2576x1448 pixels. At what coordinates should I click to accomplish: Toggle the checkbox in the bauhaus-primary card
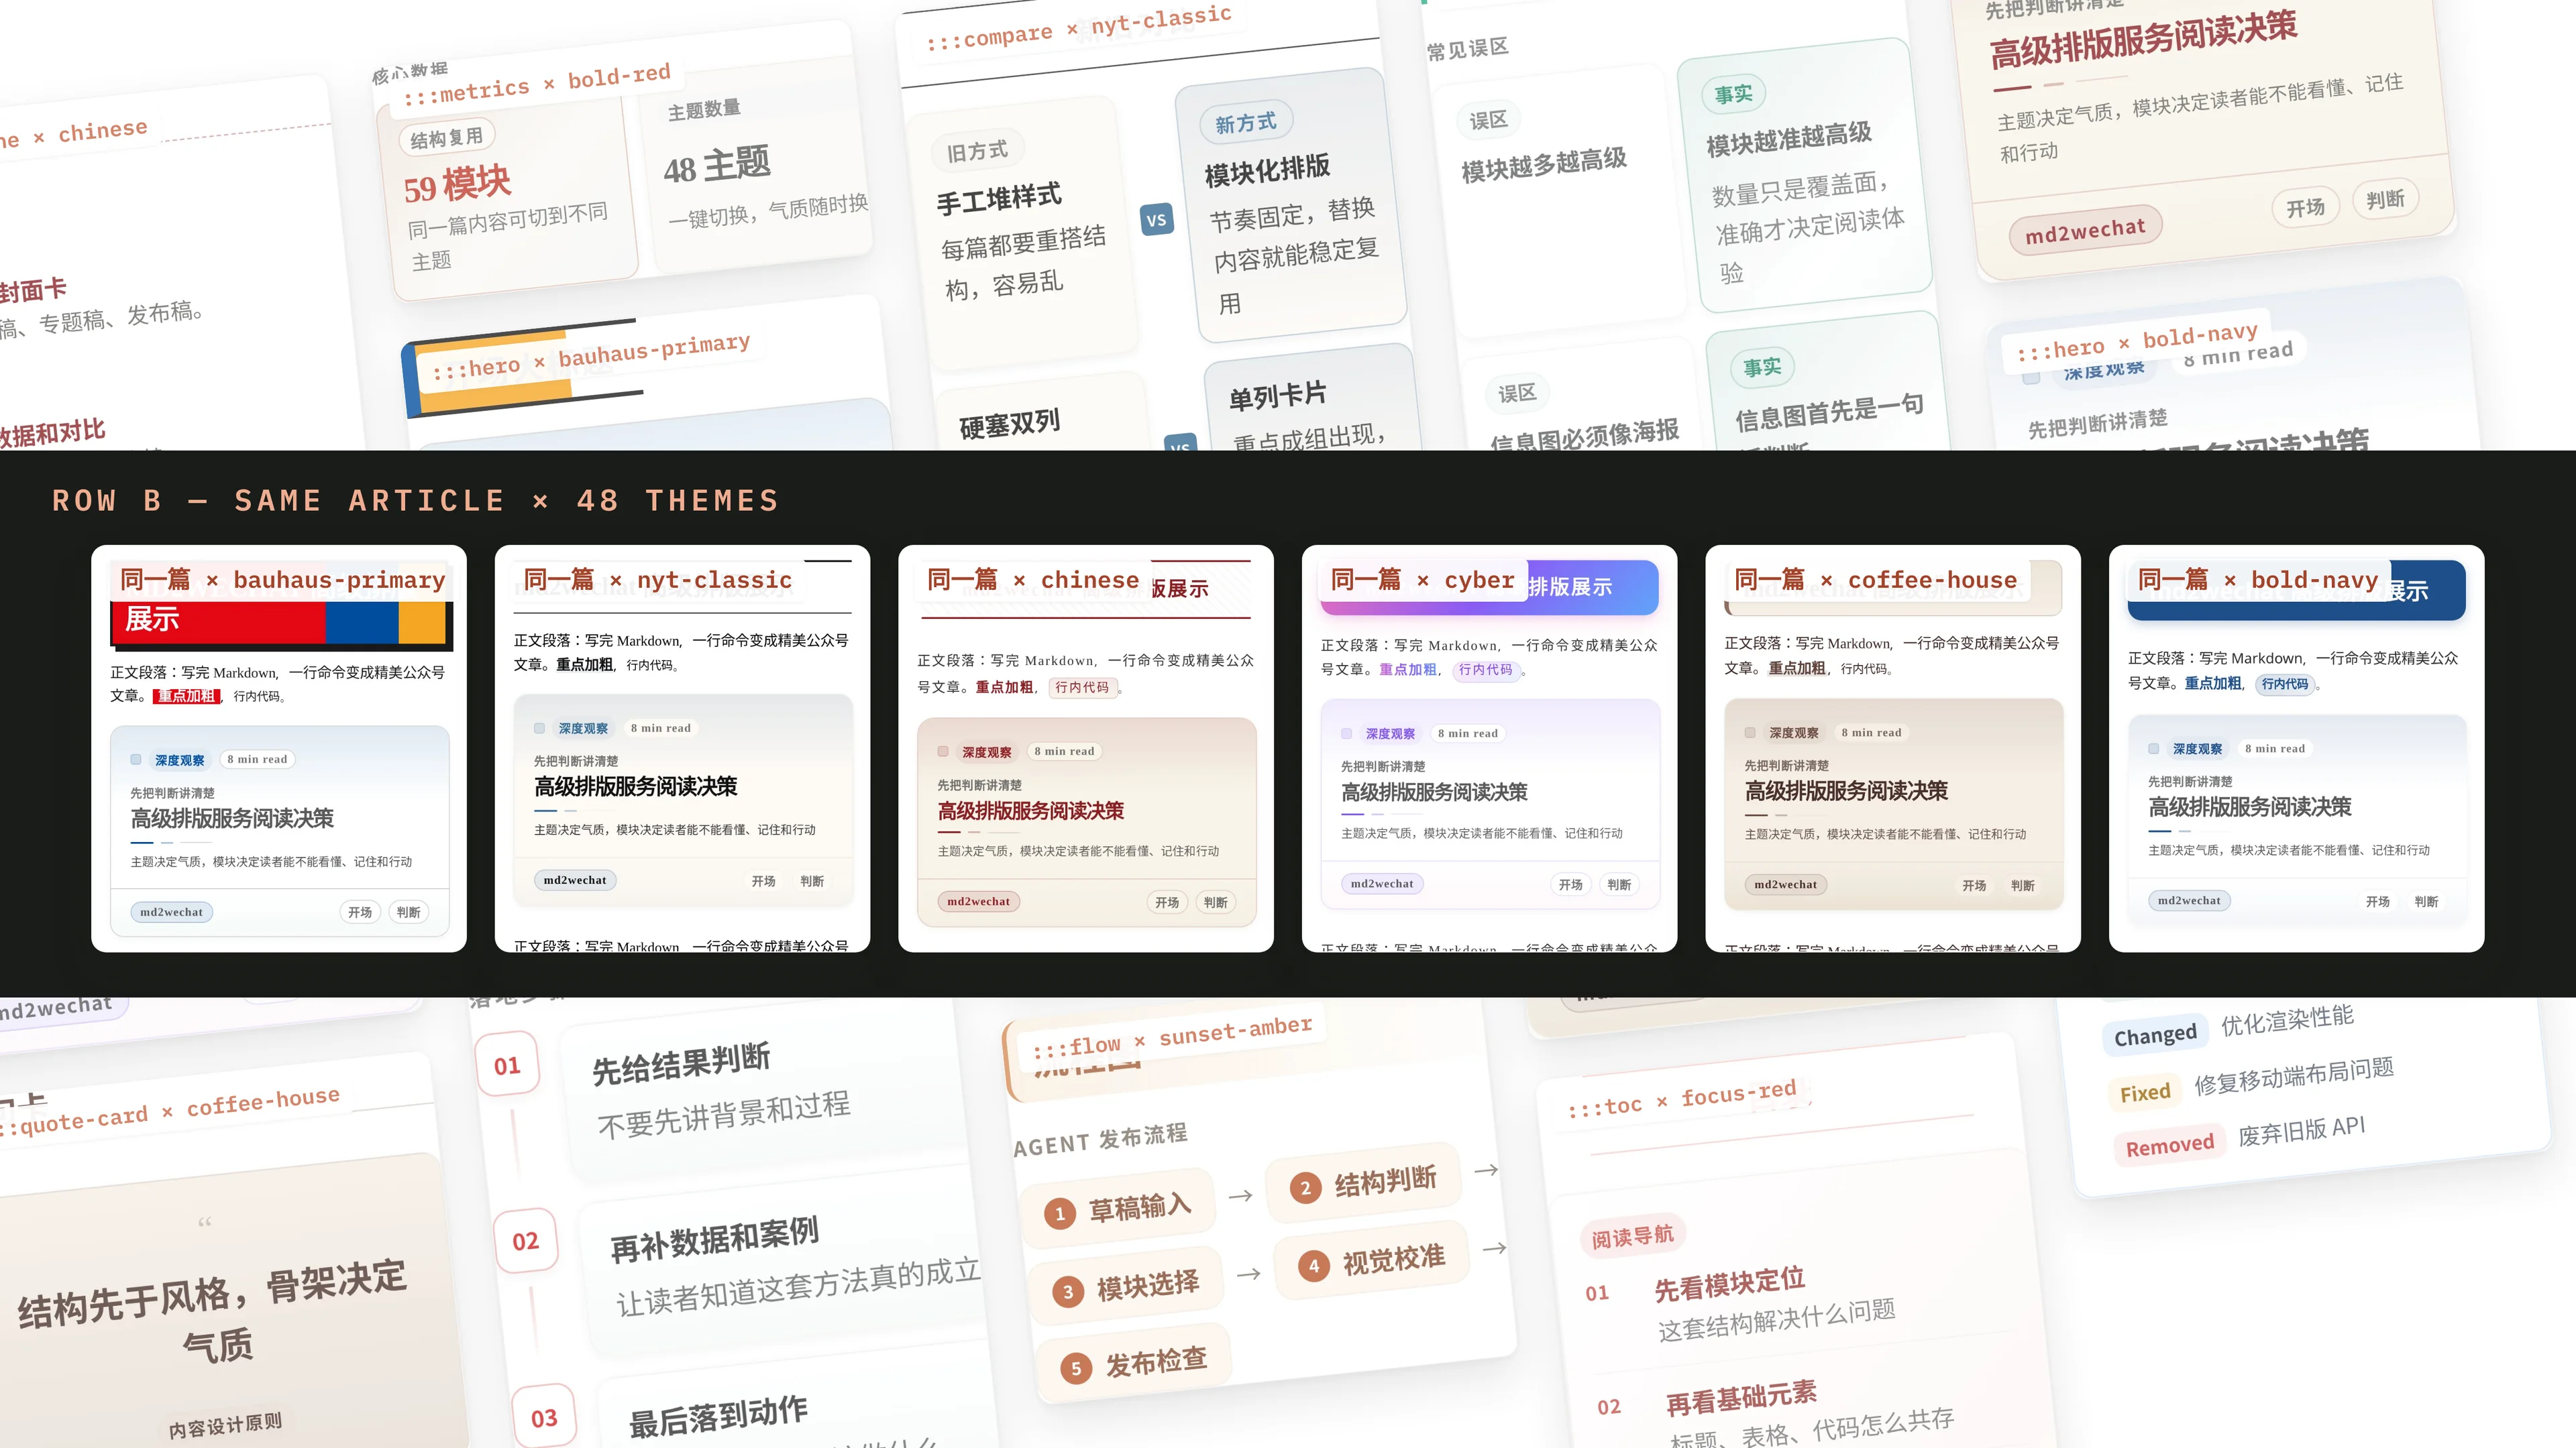pyautogui.click(x=136, y=760)
